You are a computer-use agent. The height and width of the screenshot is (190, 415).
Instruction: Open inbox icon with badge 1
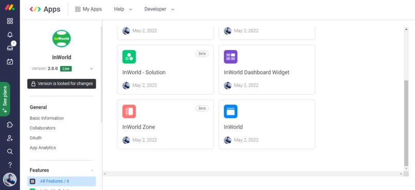coord(10,48)
